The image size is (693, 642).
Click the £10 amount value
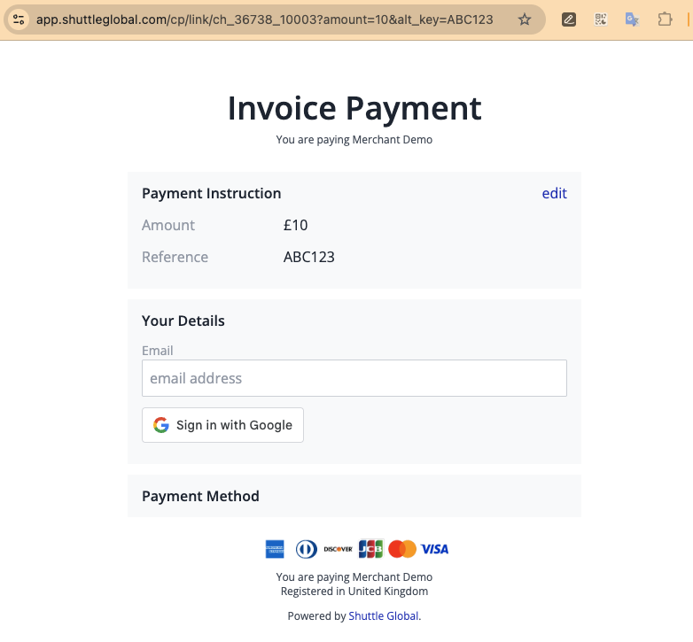(295, 225)
